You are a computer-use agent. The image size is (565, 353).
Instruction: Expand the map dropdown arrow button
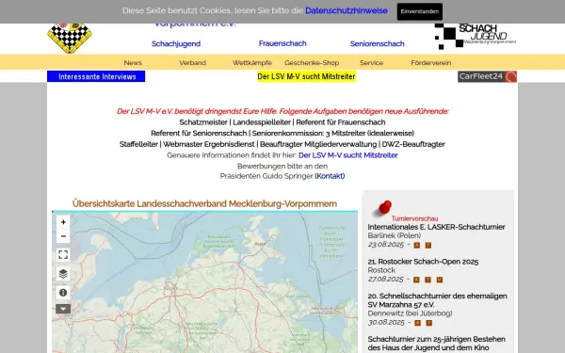click(63, 309)
